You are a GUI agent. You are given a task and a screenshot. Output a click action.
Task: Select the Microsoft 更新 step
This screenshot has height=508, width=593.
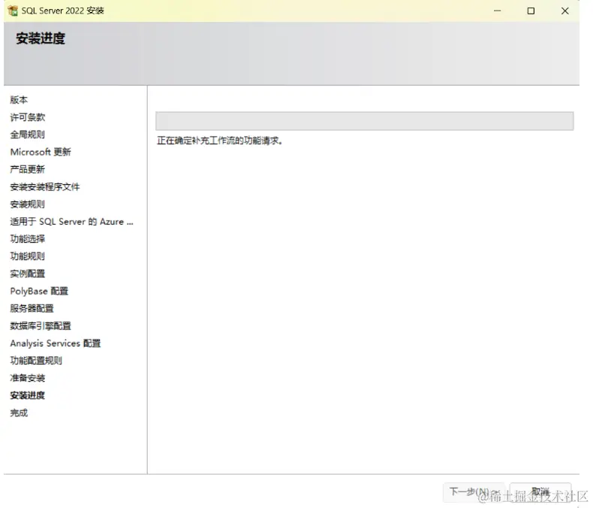(41, 152)
